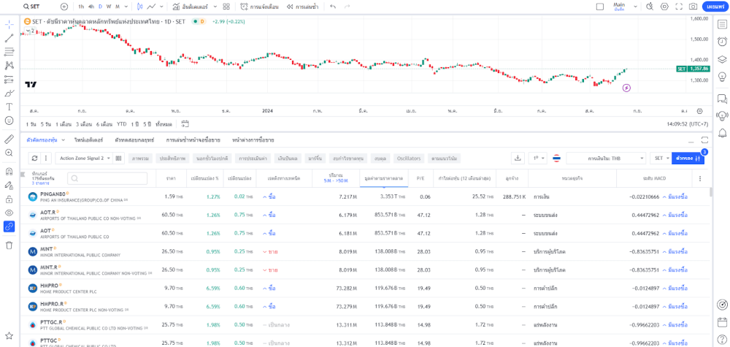The image size is (730, 347).
Task: Open the alerts clock icon in right sidebar
Action: coord(722,42)
